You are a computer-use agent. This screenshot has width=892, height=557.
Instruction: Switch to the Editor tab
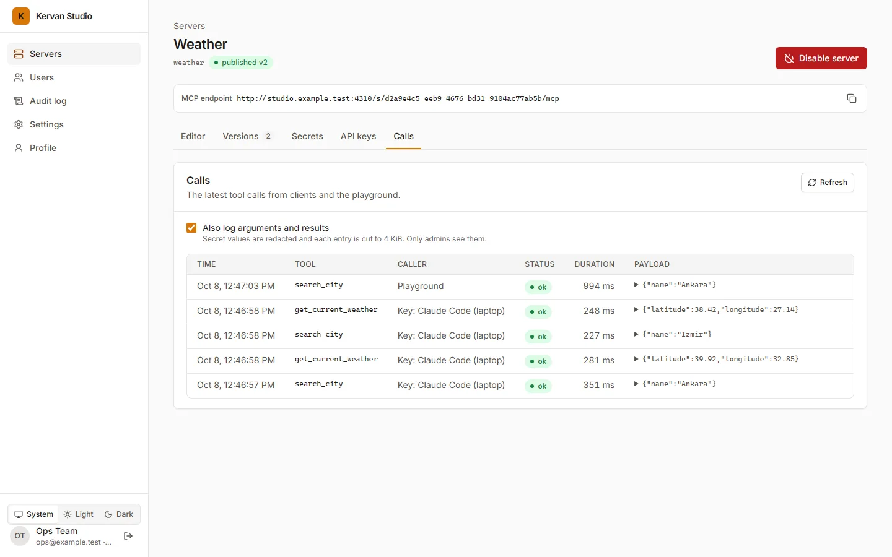click(x=193, y=136)
